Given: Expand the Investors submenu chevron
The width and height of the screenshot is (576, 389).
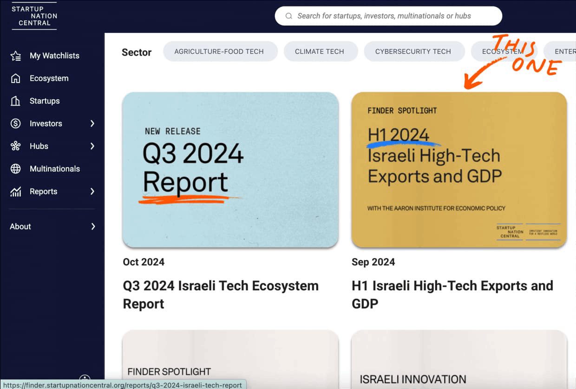Looking at the screenshot, I should (x=92, y=124).
